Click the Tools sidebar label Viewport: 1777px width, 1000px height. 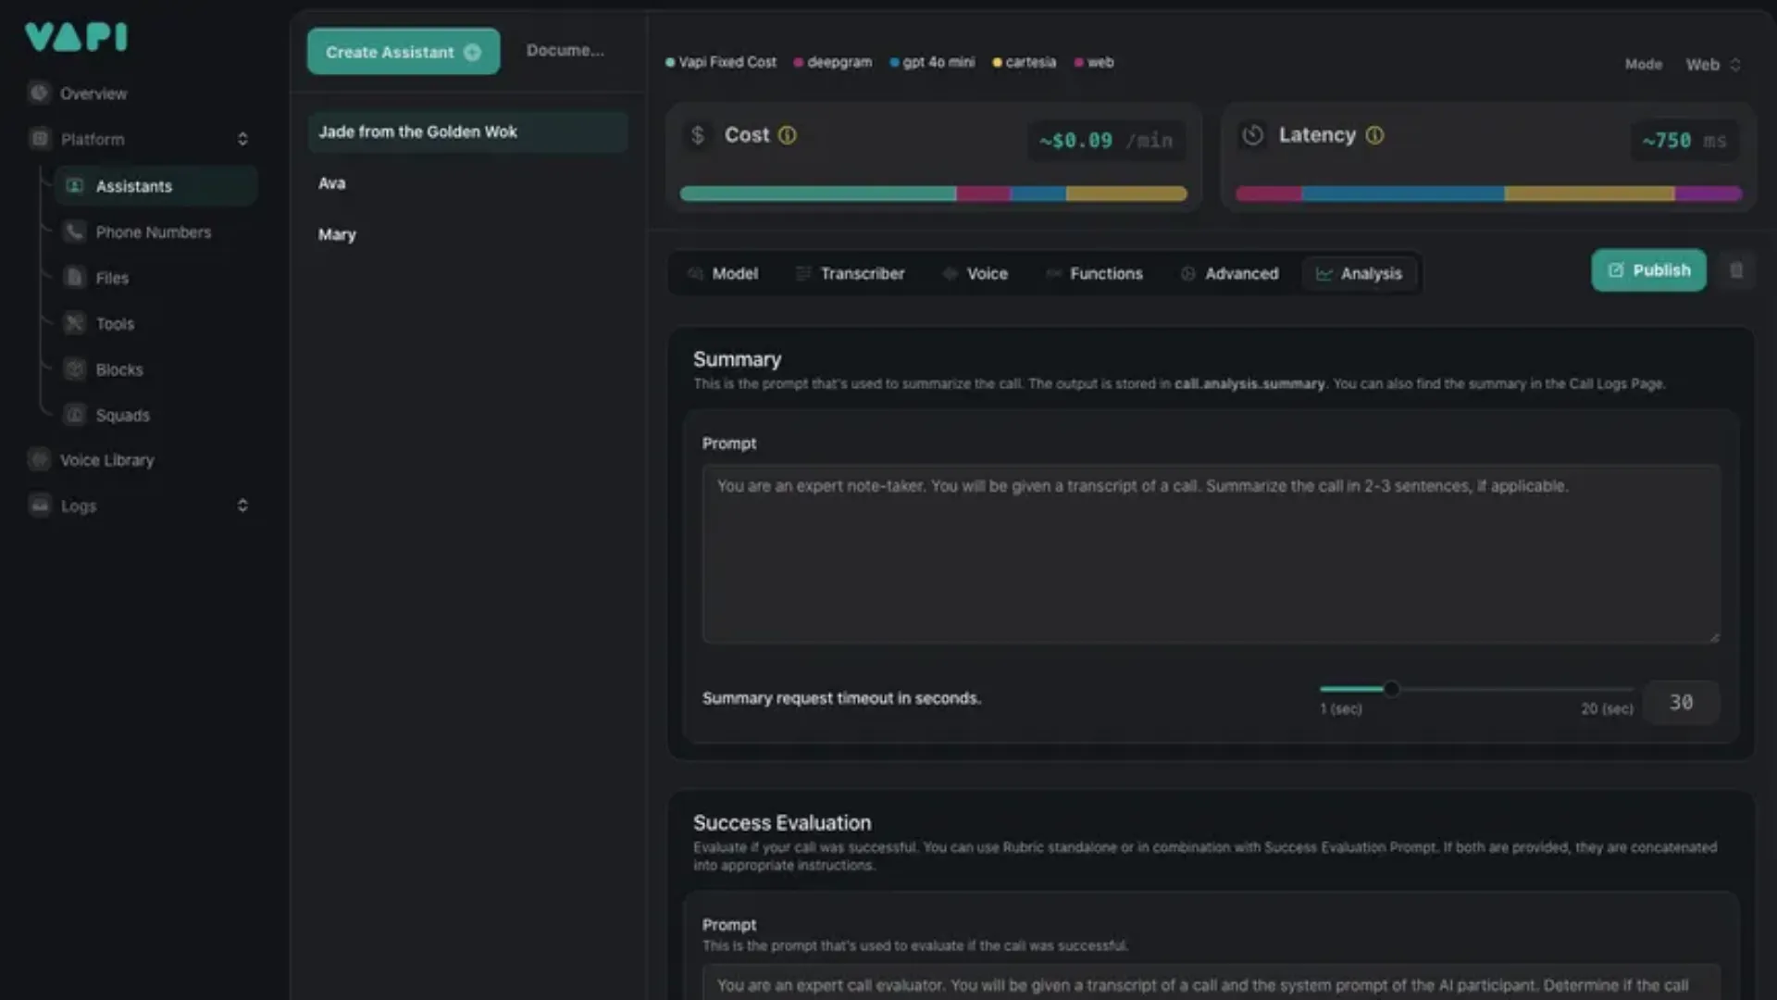115,324
